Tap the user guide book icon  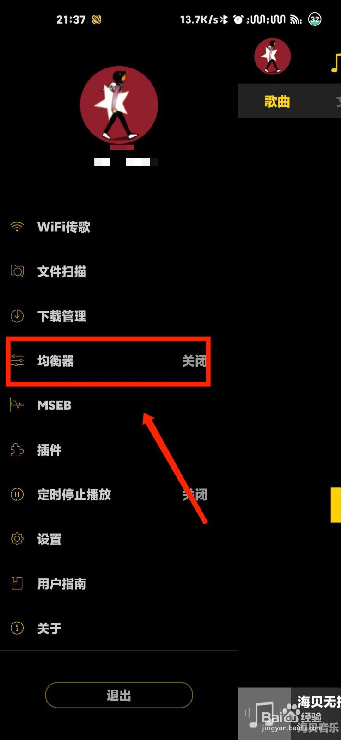pos(17,583)
